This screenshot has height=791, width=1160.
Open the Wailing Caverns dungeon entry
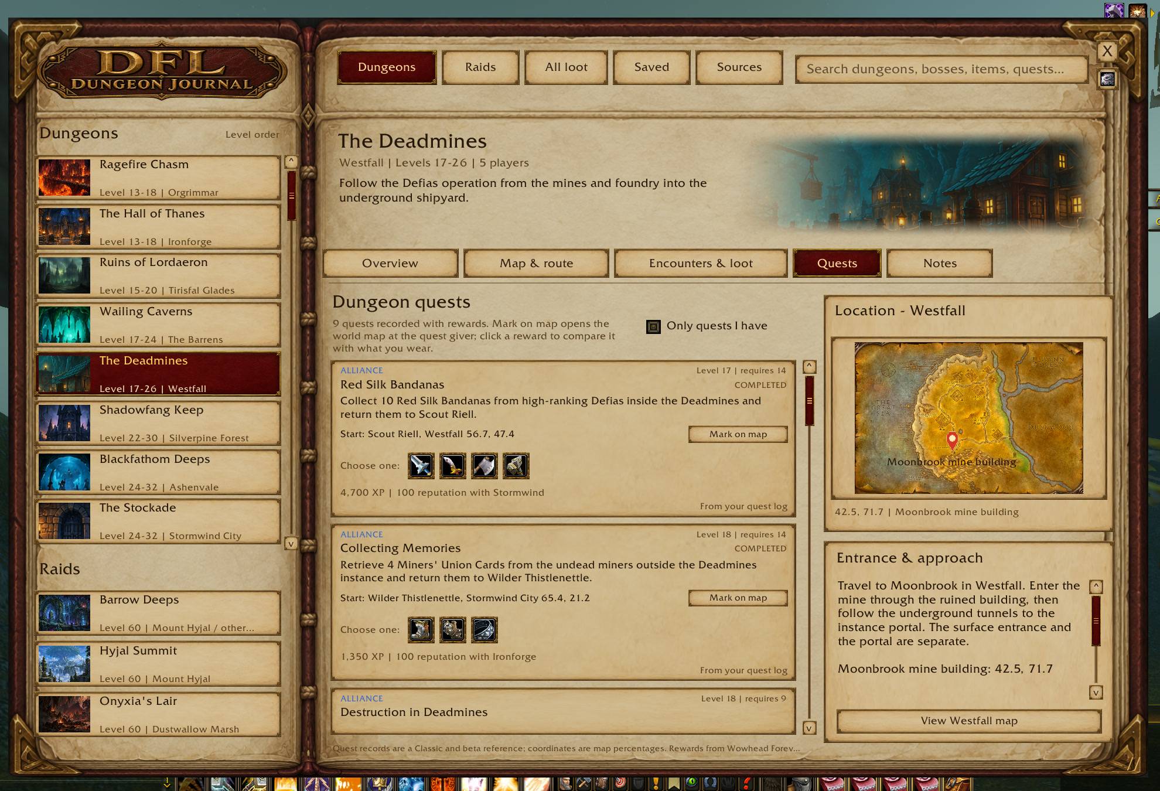(158, 325)
